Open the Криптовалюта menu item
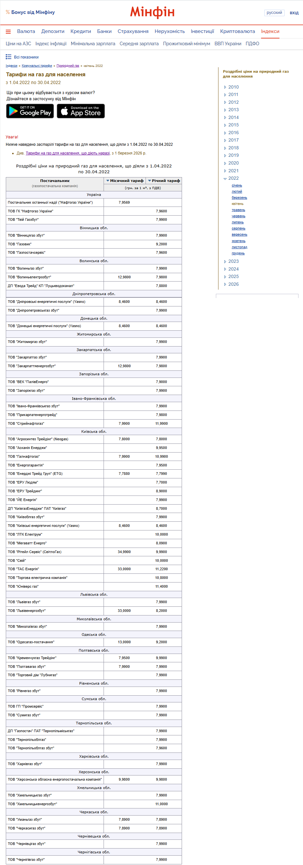303x865 pixels. tap(237, 32)
